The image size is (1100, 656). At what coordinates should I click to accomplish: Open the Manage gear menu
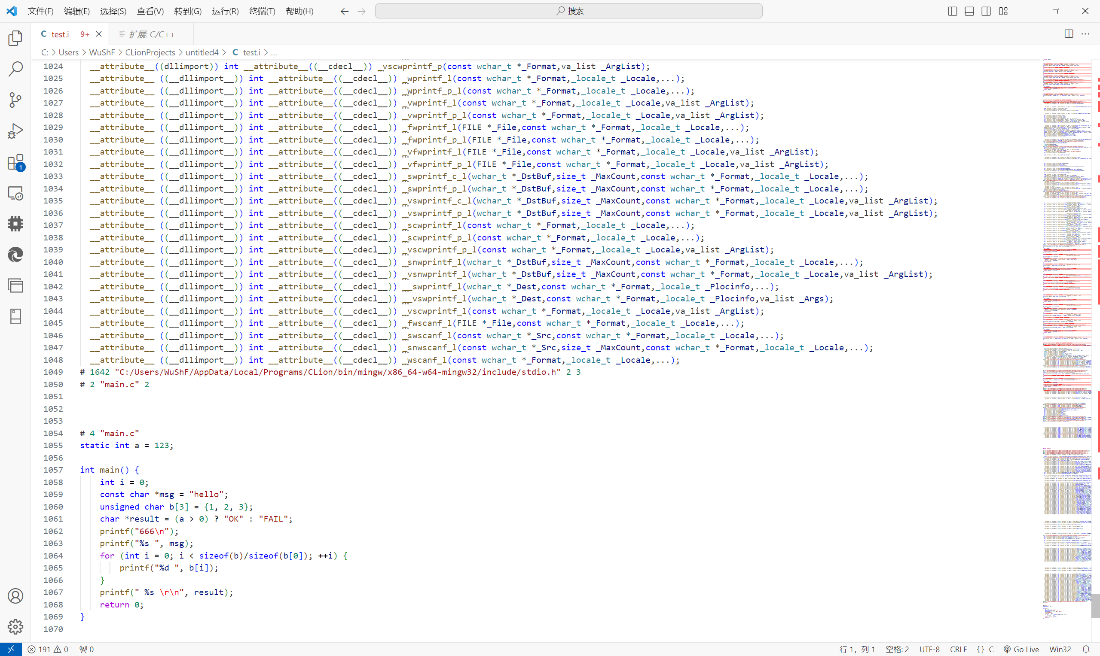point(15,626)
